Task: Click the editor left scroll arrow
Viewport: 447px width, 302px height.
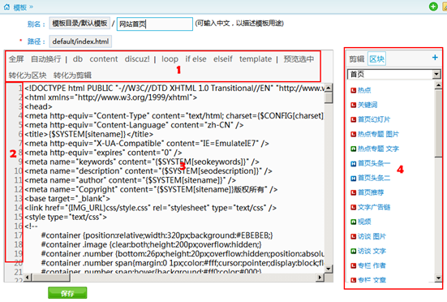Action: 28,277
